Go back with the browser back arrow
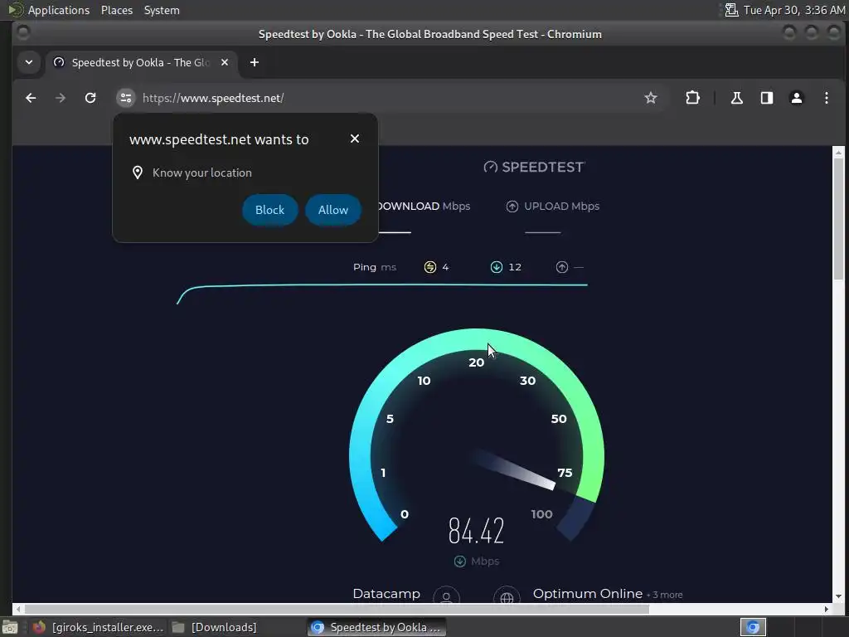 click(31, 98)
